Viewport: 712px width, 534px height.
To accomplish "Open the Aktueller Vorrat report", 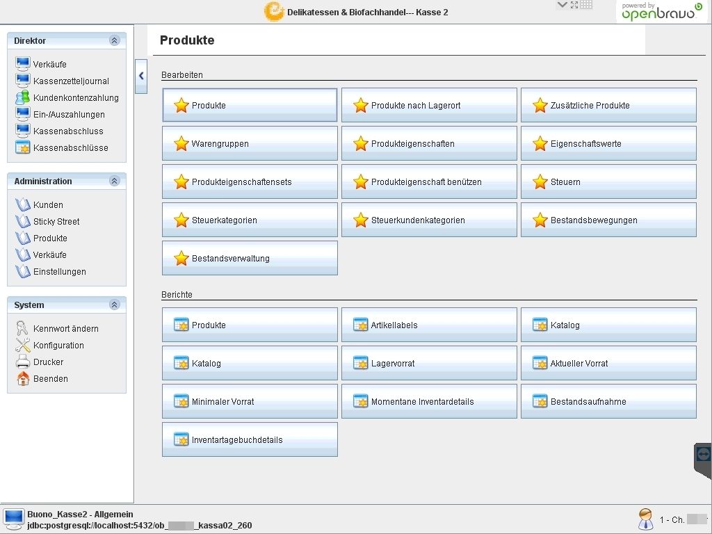I will [x=608, y=363].
